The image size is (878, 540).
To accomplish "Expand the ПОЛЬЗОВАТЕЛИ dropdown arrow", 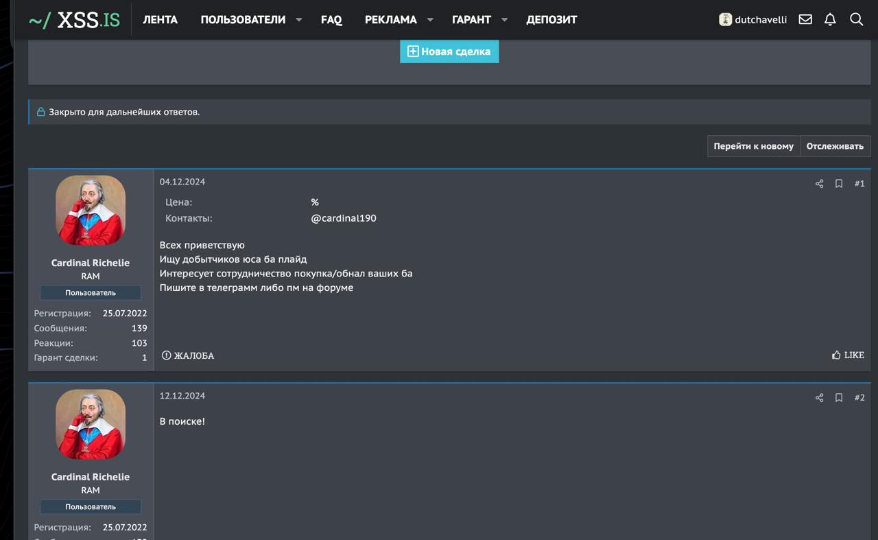I will point(299,20).
